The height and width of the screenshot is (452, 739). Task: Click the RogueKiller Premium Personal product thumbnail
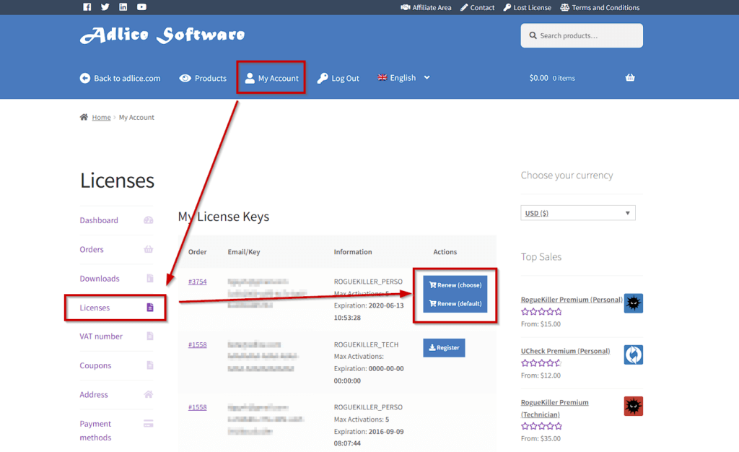point(633,303)
